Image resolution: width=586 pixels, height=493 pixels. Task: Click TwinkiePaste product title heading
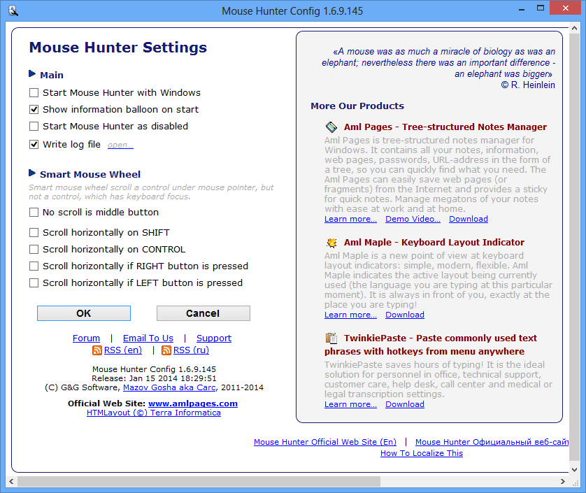tap(431, 345)
